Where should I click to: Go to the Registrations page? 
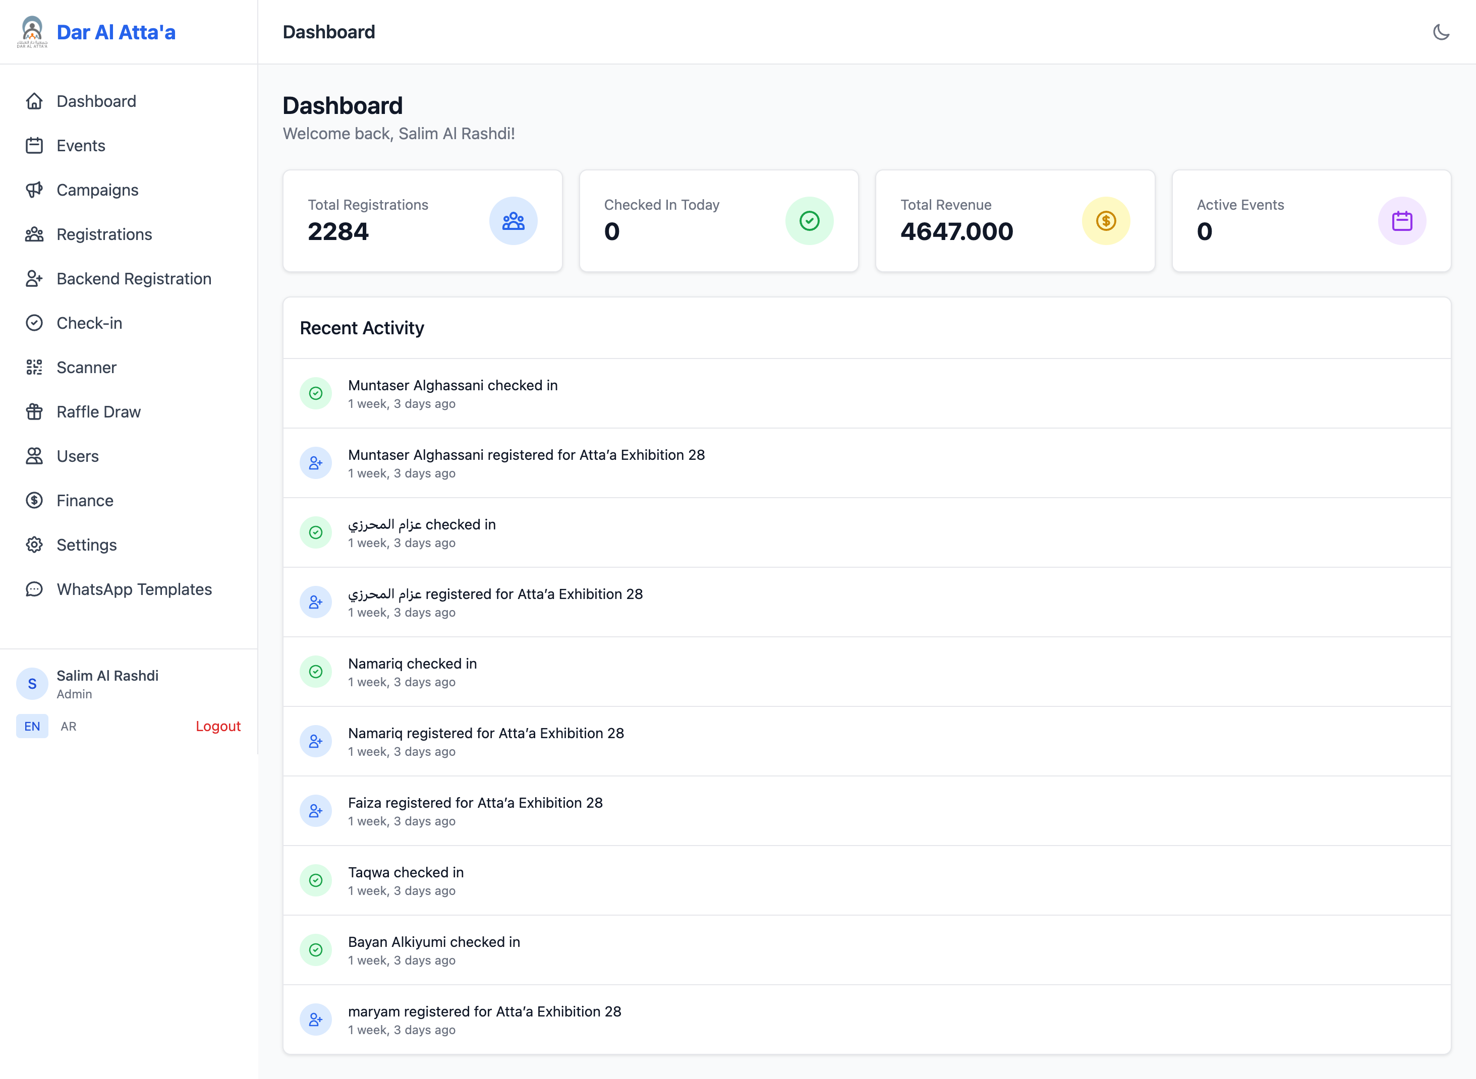click(x=104, y=234)
